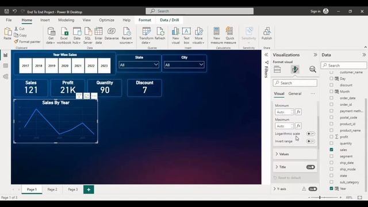Click the Data pane search field
Viewport: 368px width, 207px height.
[x=344, y=66]
